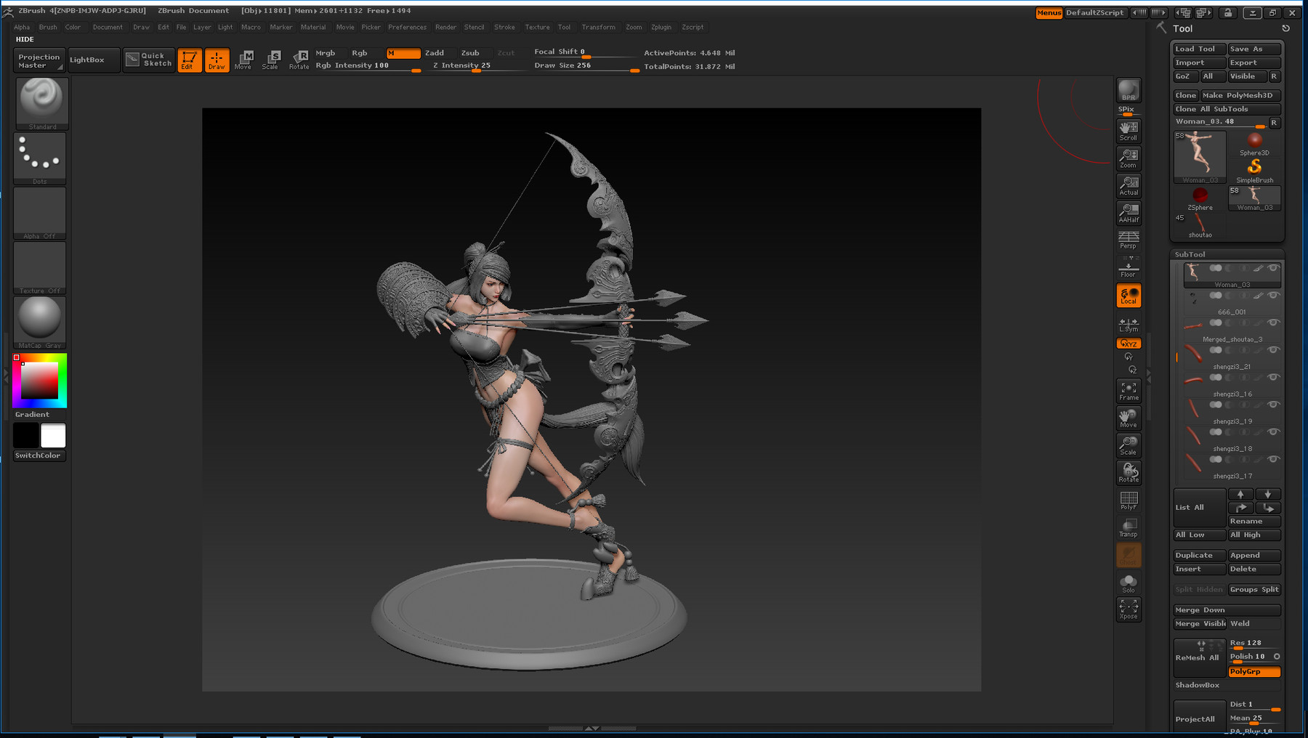Enable the Floor grid icon
The height and width of the screenshot is (738, 1308).
click(x=1128, y=268)
